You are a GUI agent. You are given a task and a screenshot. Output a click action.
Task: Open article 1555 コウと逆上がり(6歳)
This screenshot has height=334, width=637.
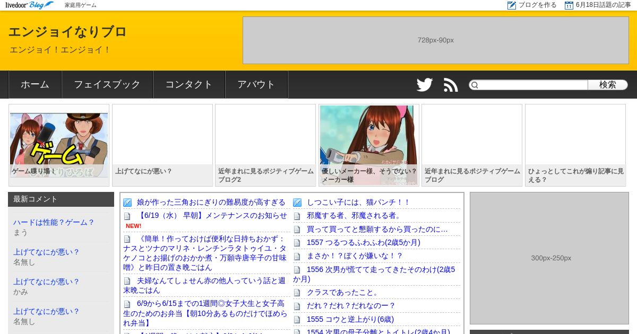coord(350,320)
